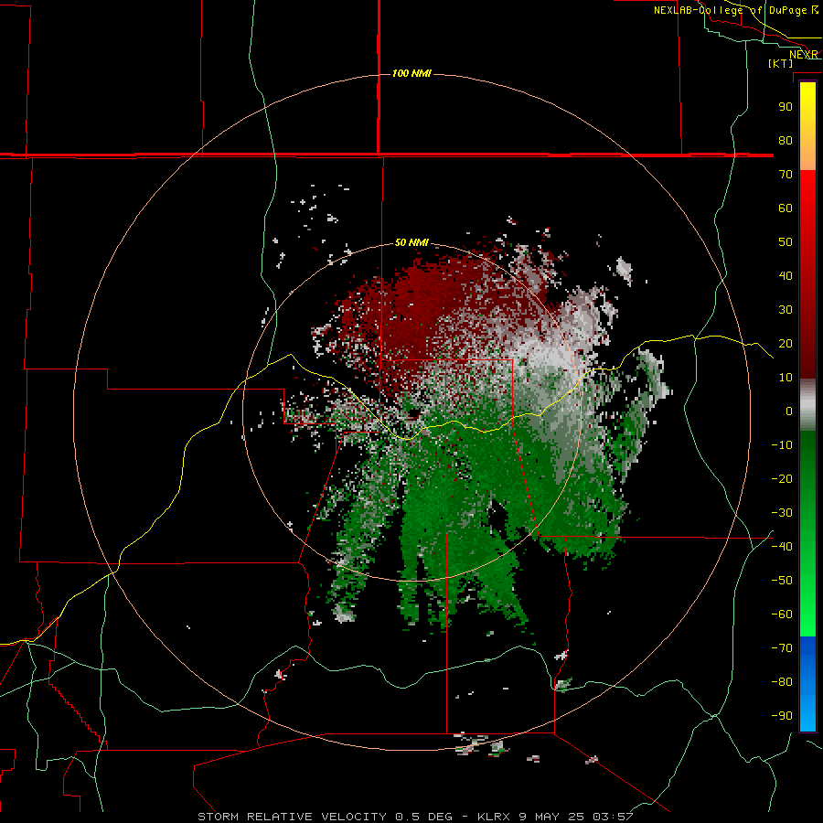Click the 70 value on velocity scale
823x823 pixels.
(x=786, y=175)
